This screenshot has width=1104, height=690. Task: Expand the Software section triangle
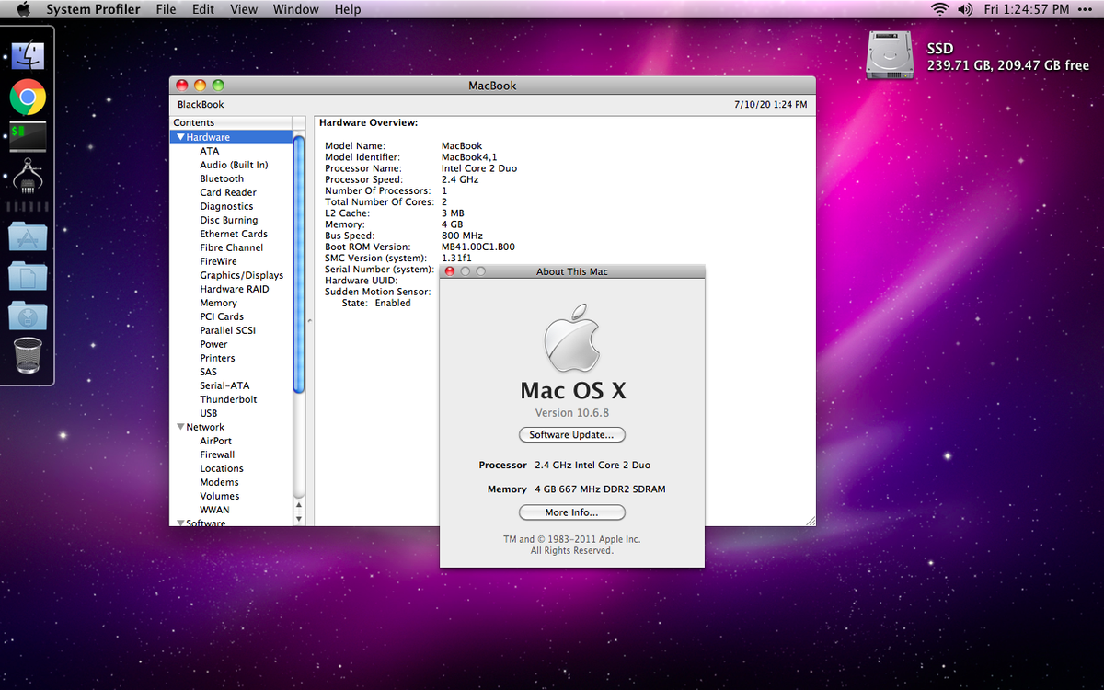click(x=181, y=523)
